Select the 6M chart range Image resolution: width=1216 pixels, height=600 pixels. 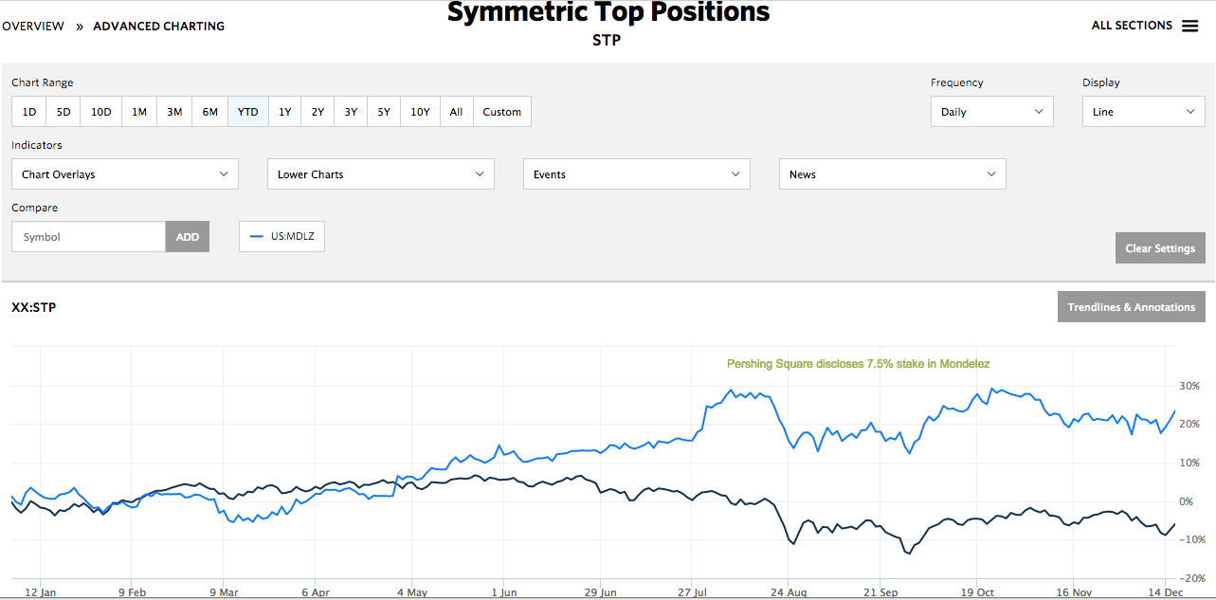click(x=209, y=112)
